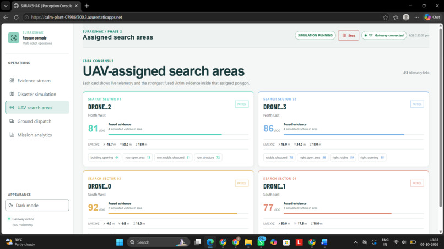
Task: Click the Surakshak Rescue console logo icon
Action: pyautogui.click(x=13, y=38)
